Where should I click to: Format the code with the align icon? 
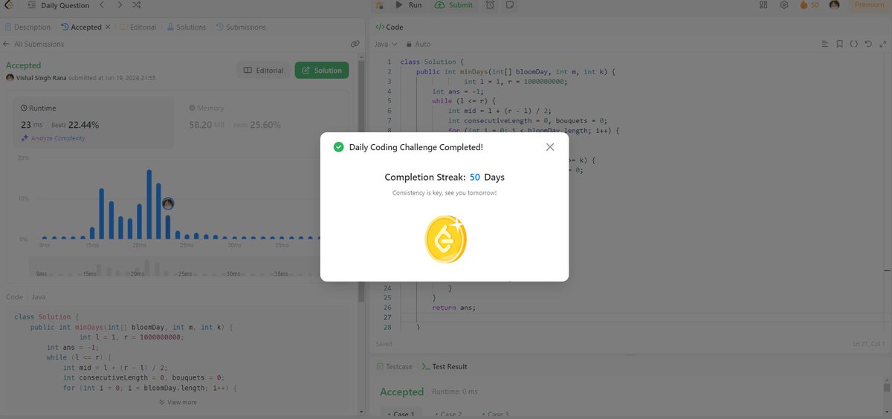824,44
